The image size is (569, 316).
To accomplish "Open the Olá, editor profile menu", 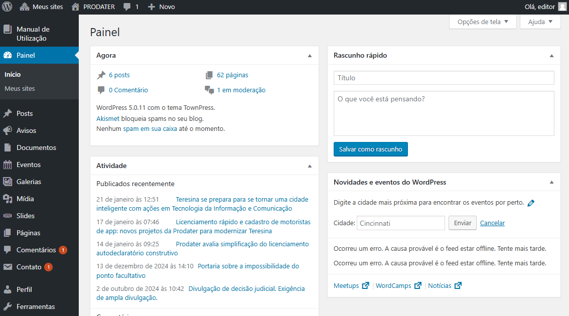I will pos(545,7).
